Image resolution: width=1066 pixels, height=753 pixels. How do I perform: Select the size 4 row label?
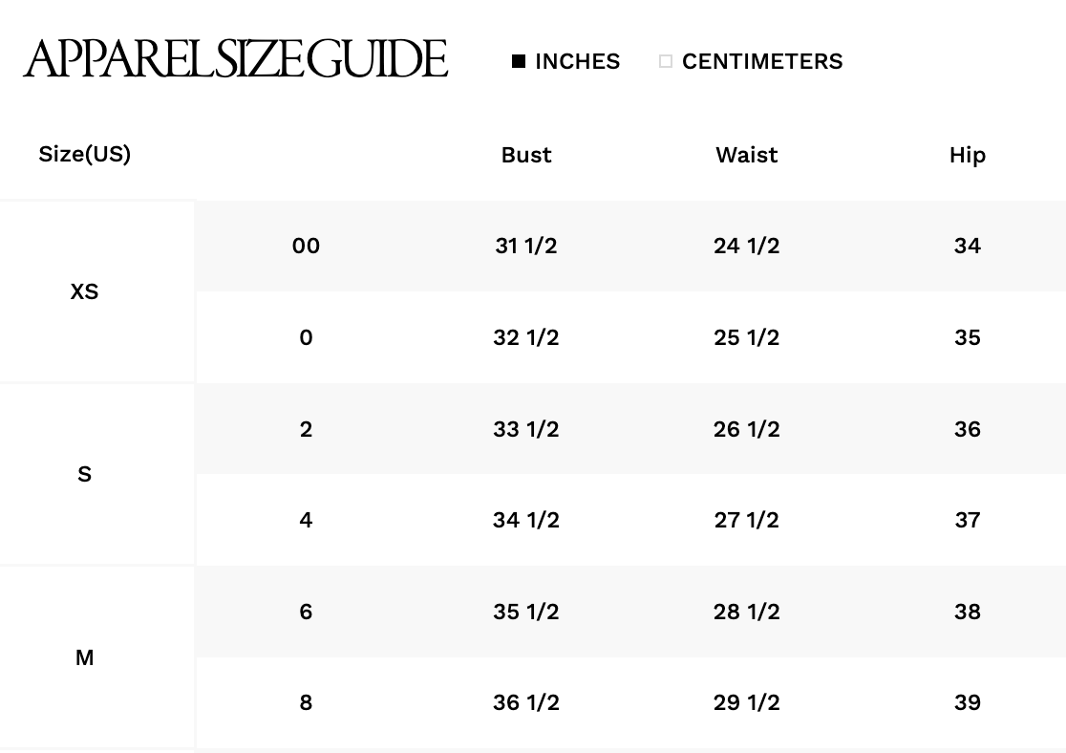(x=306, y=520)
